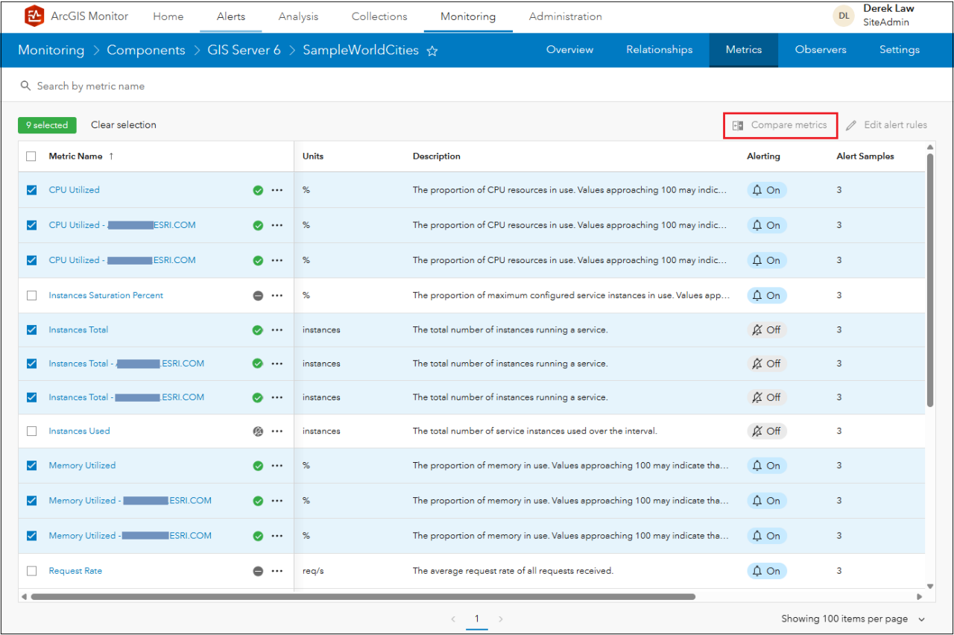Click the 9 selected badge
The width and height of the screenshot is (954, 635).
[47, 125]
